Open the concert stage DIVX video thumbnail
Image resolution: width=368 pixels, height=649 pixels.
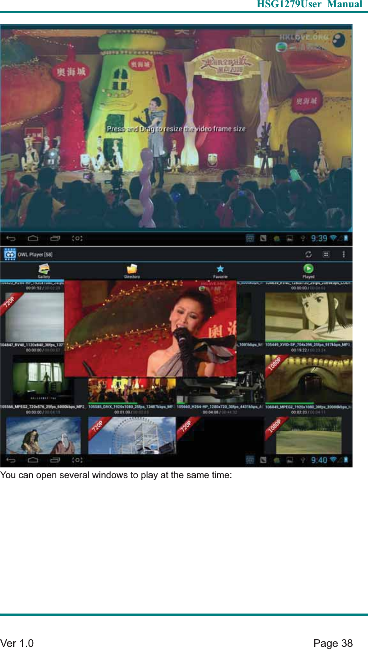(131, 390)
